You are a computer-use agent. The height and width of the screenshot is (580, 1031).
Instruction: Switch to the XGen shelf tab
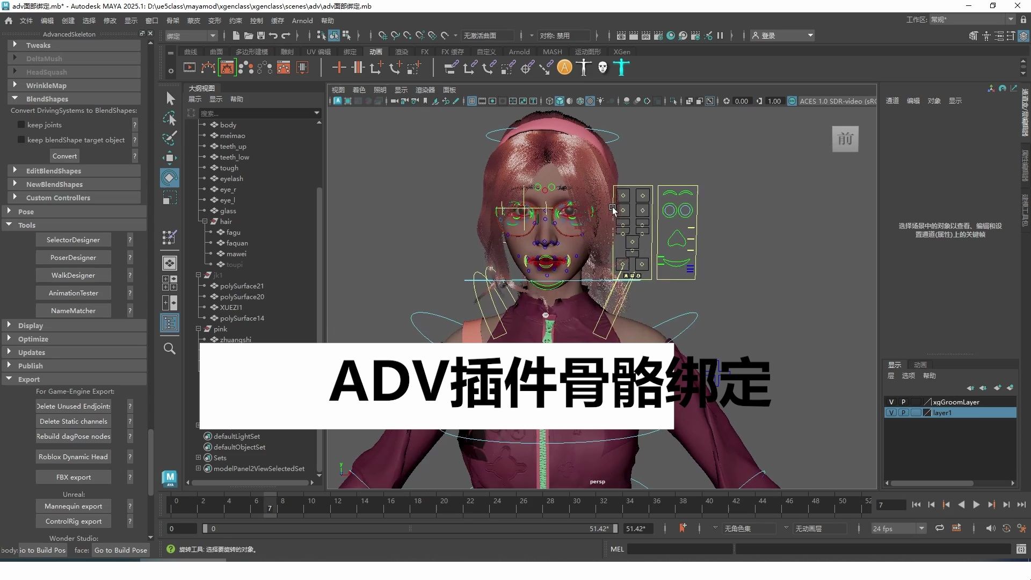[622, 52]
